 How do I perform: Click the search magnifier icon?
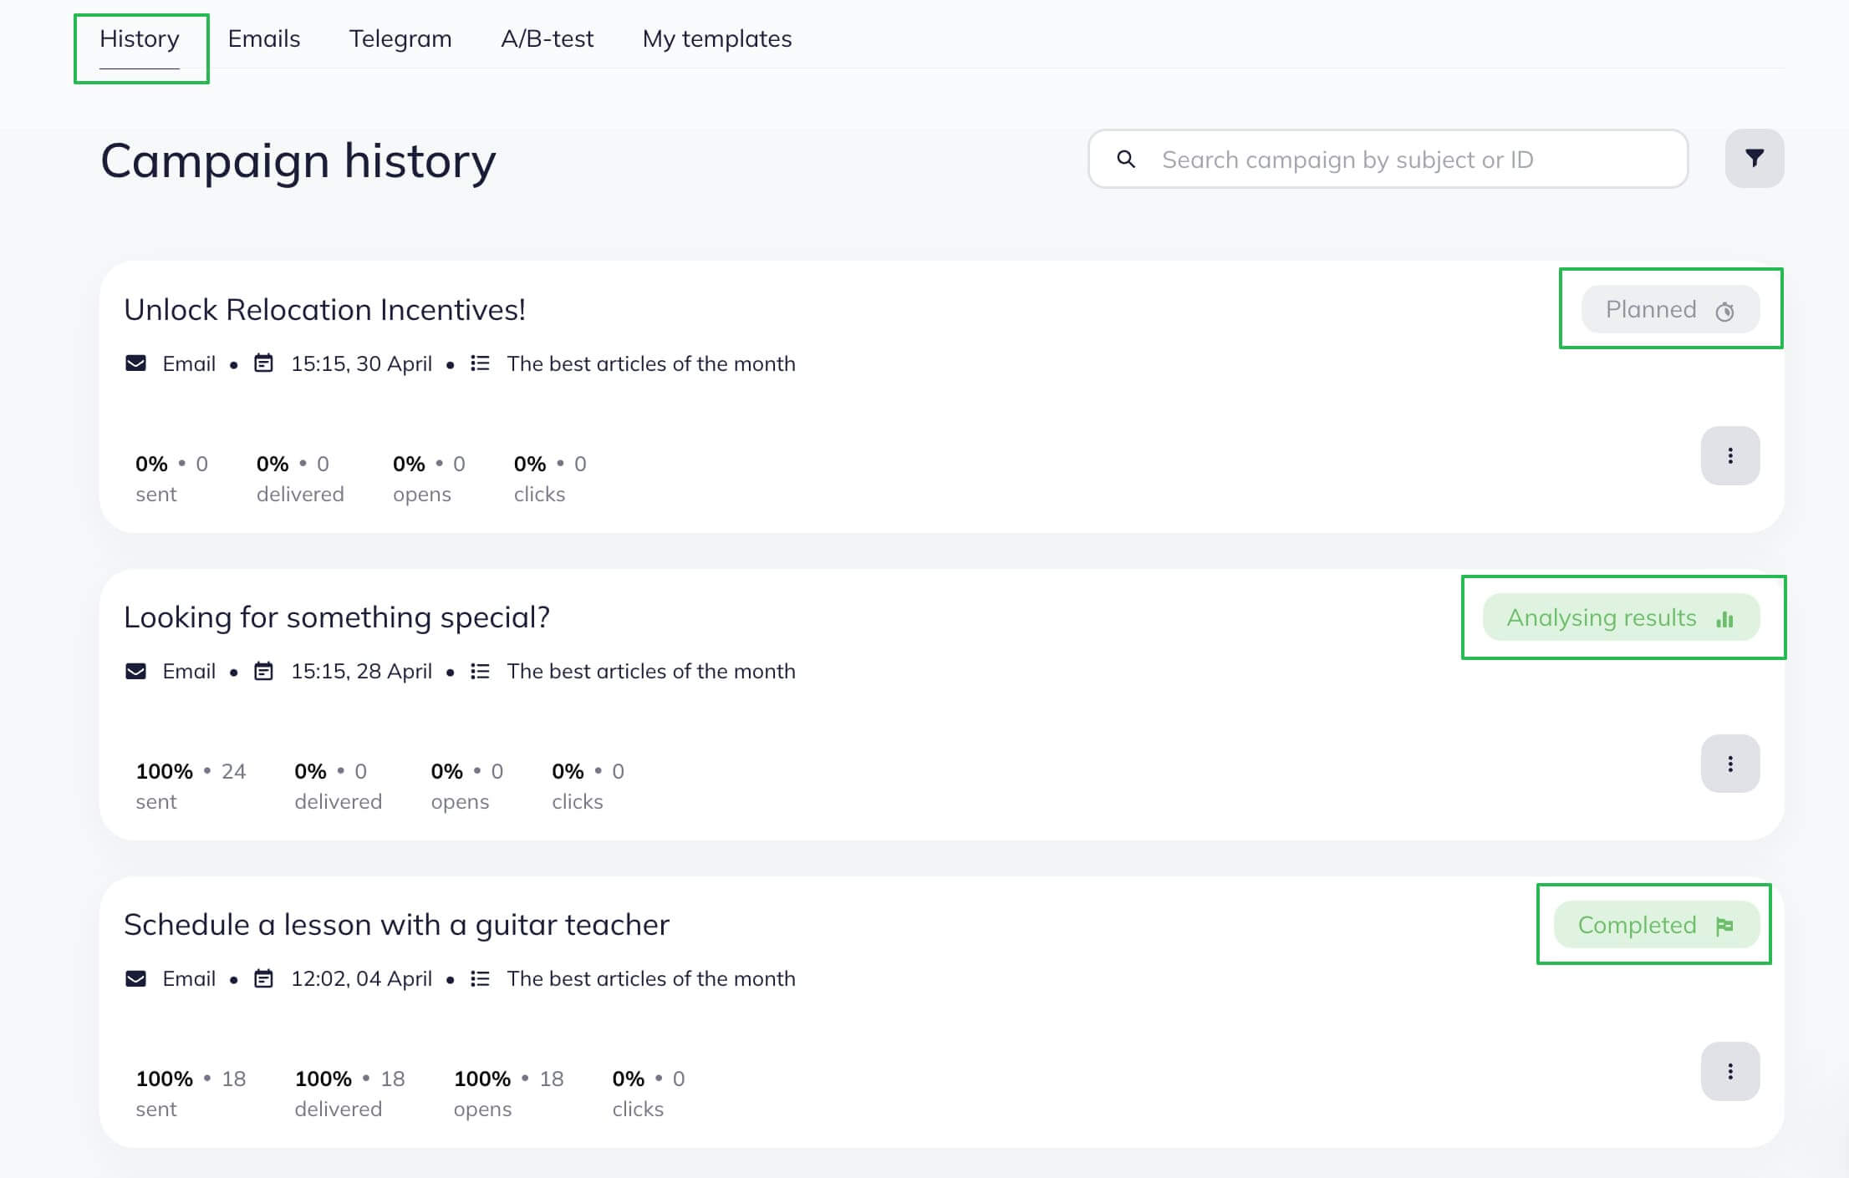(x=1126, y=159)
